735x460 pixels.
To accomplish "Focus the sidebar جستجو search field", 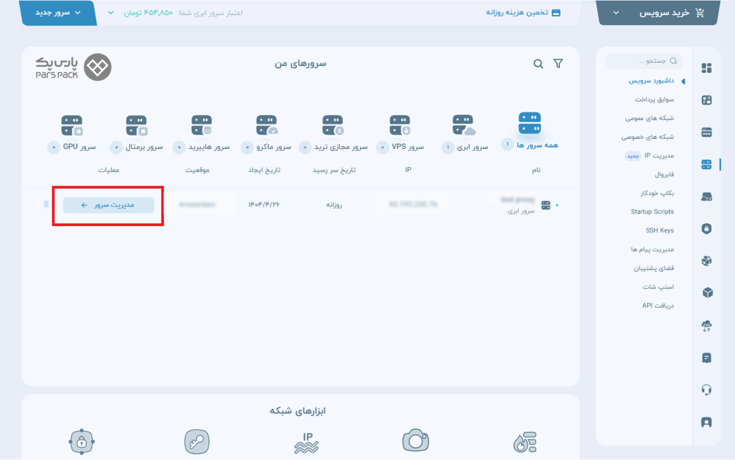I will click(644, 61).
